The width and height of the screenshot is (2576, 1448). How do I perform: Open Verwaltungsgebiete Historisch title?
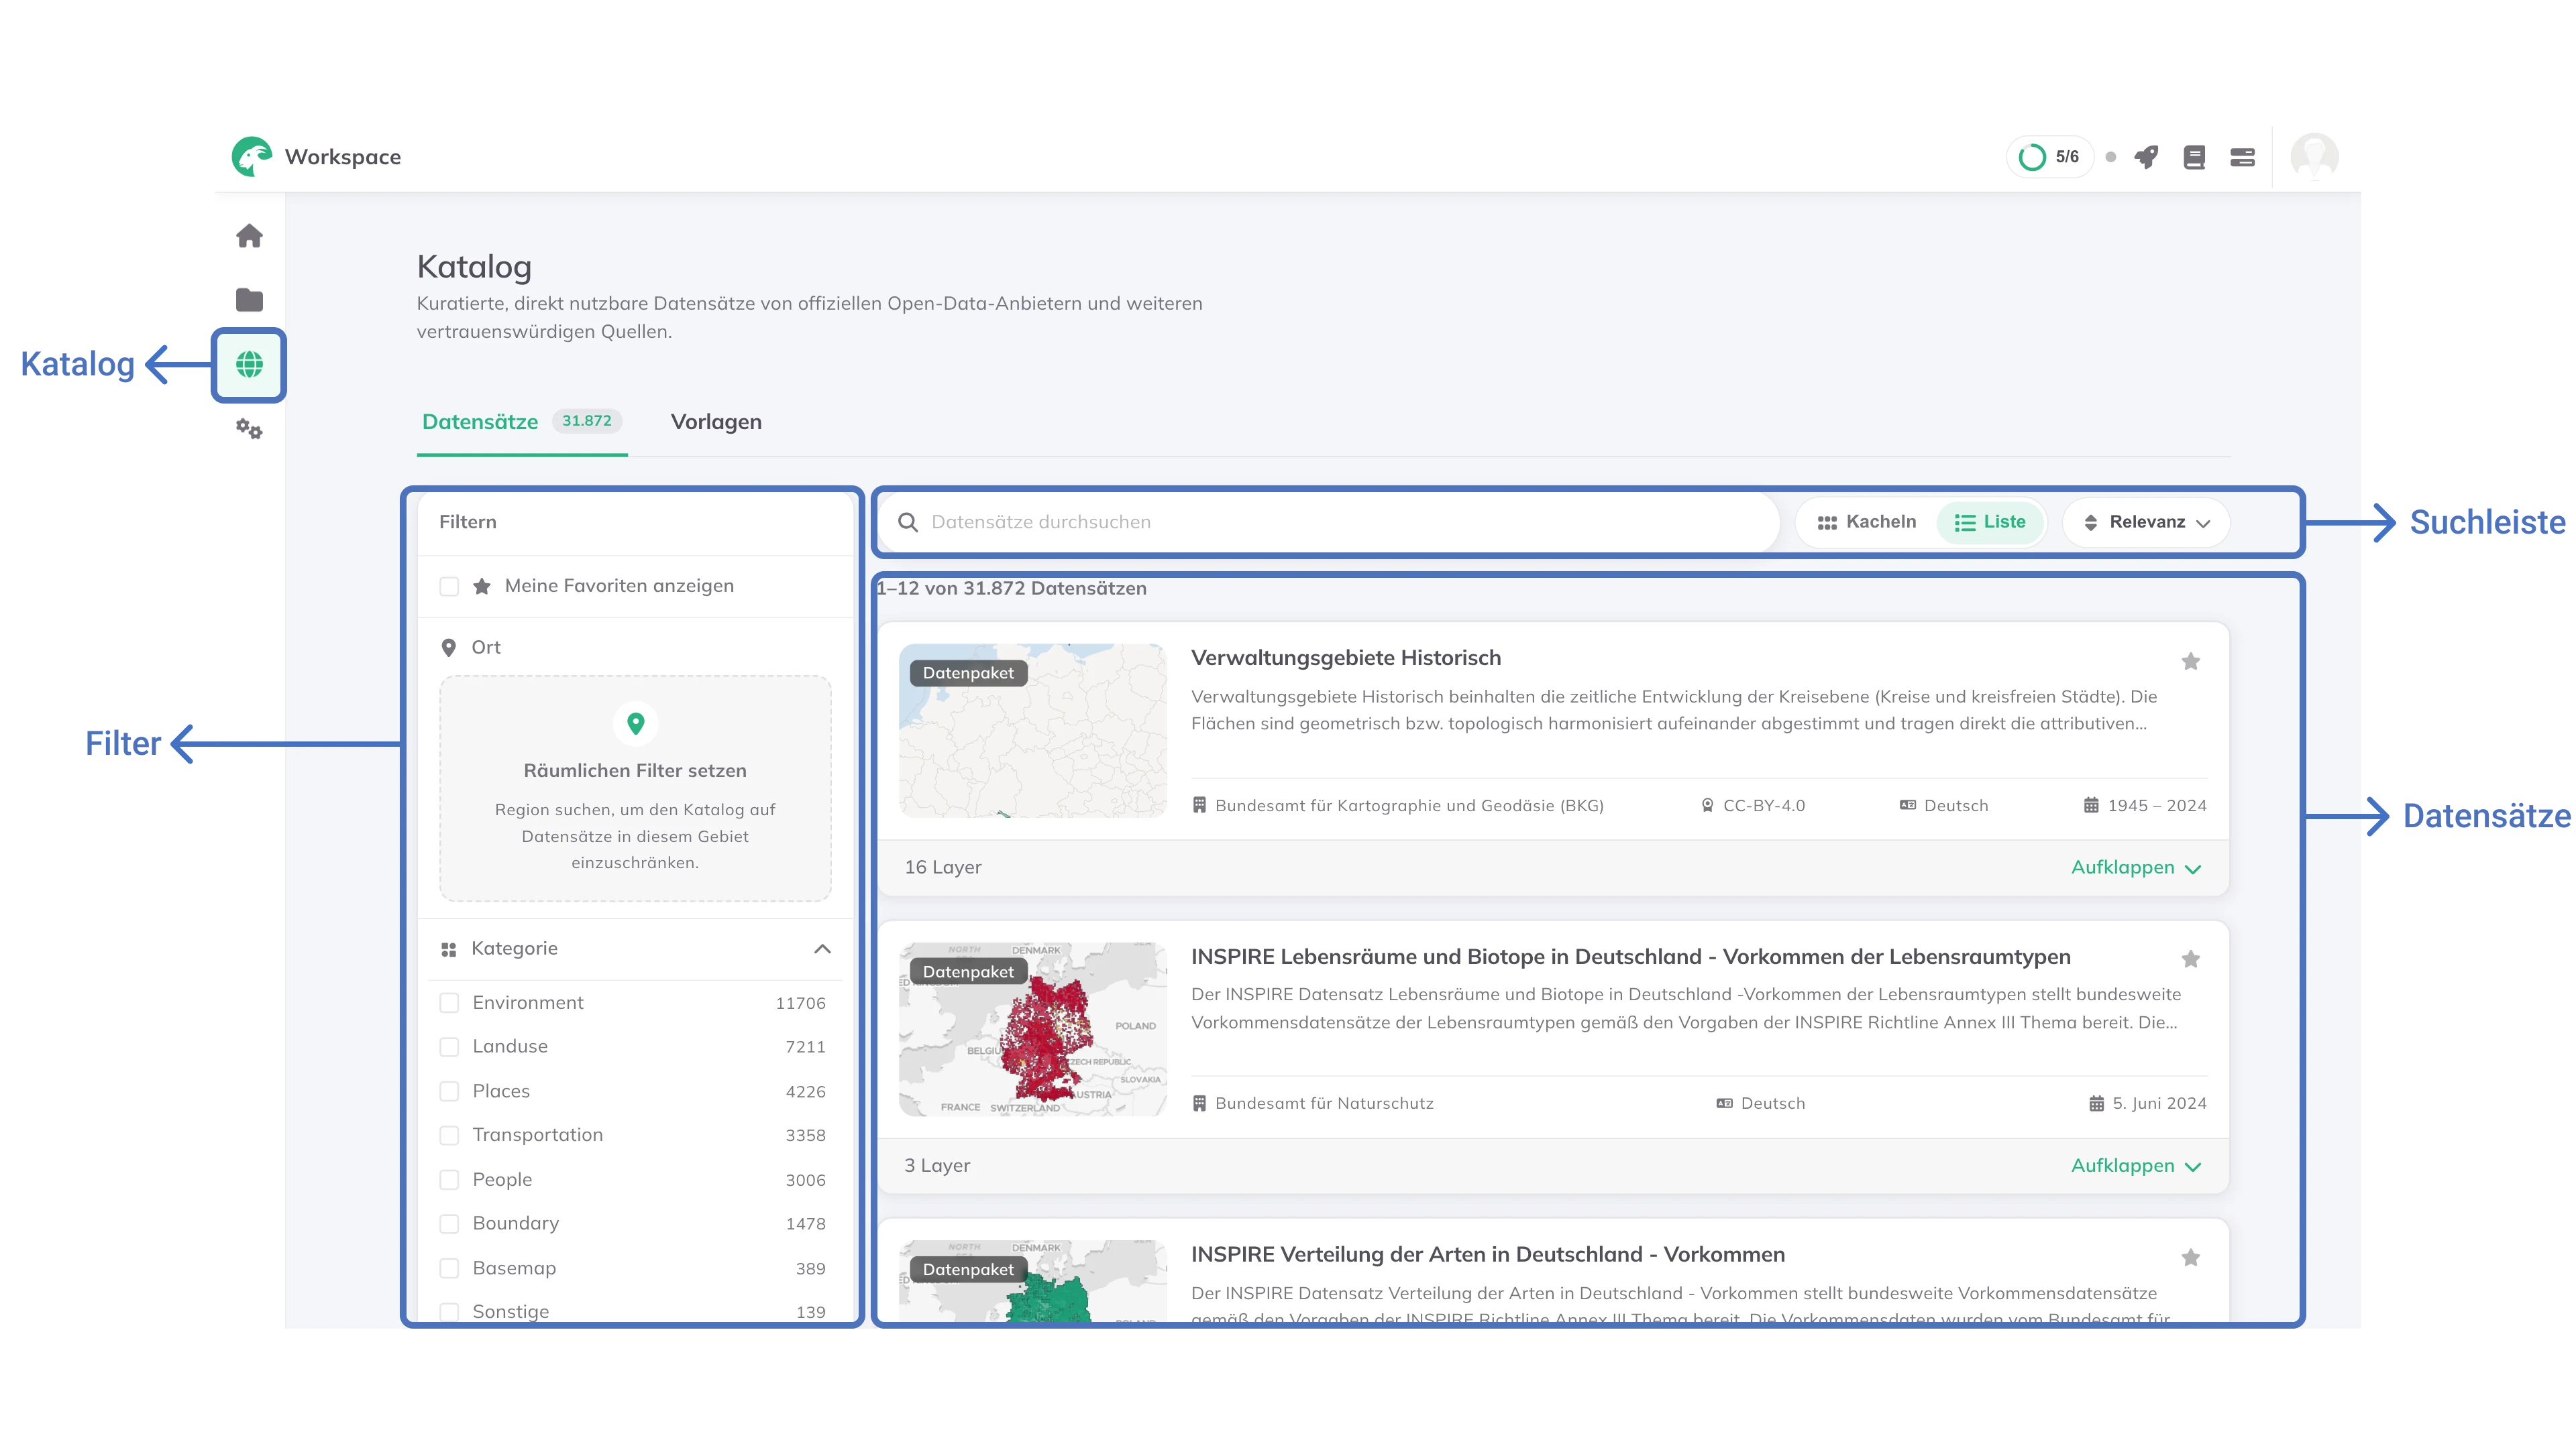(x=1345, y=658)
